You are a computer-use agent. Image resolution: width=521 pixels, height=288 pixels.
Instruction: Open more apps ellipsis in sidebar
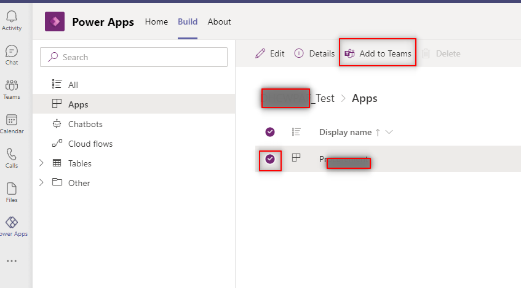tap(11, 261)
